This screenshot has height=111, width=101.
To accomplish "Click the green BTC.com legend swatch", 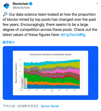I will tap(22, 81).
